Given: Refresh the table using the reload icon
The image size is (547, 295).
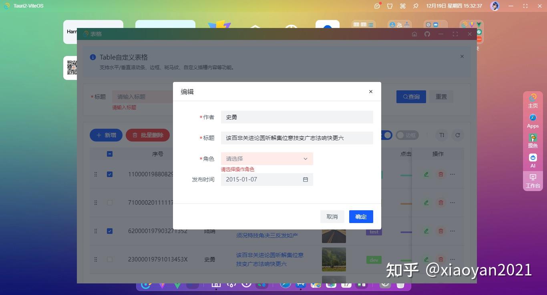Looking at the screenshot, I should click(457, 135).
